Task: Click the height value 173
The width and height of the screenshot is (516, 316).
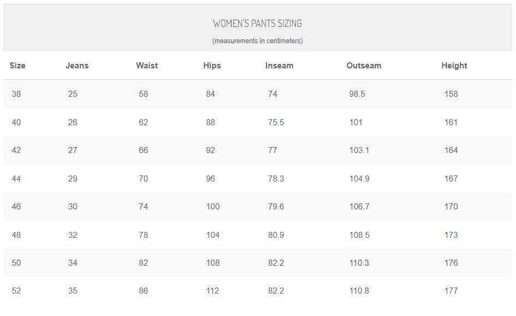Action: pyautogui.click(x=451, y=235)
